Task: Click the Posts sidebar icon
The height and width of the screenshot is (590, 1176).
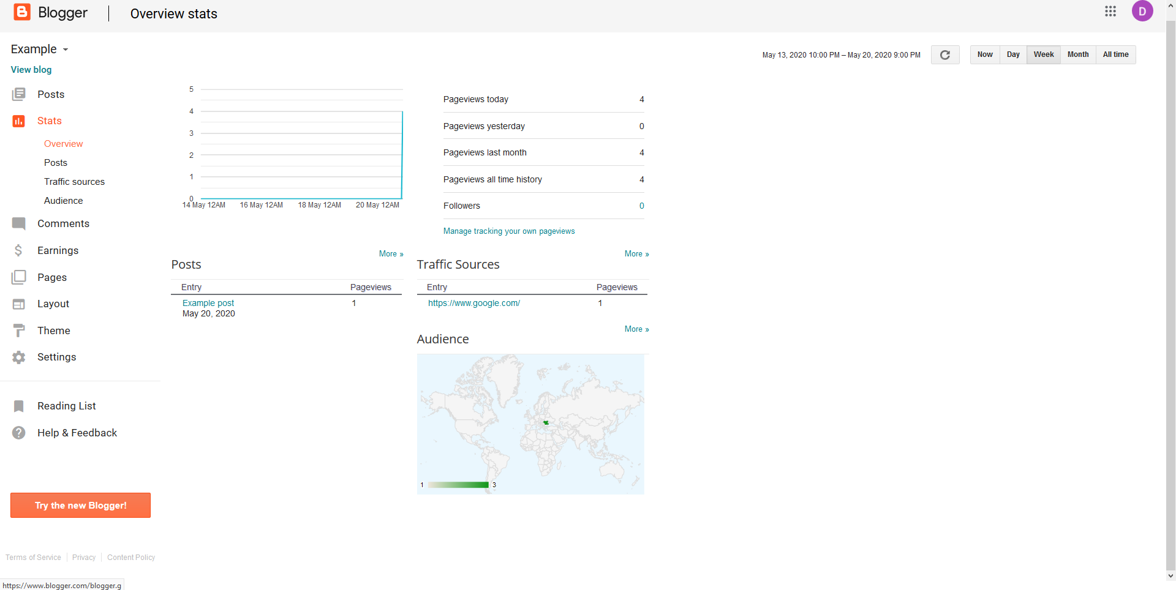Action: [19, 94]
